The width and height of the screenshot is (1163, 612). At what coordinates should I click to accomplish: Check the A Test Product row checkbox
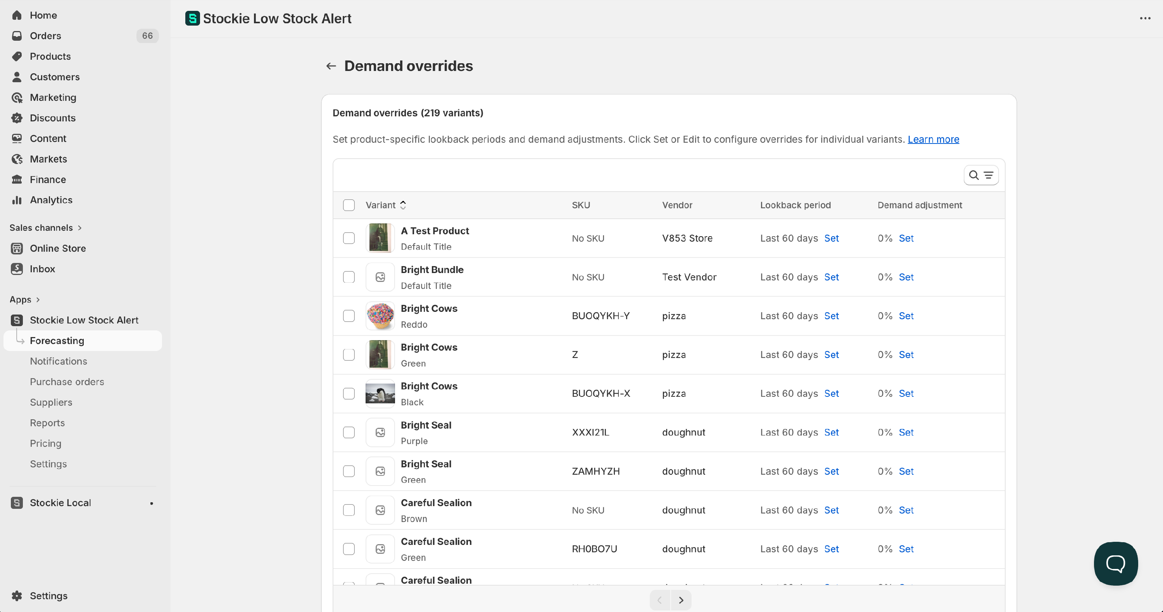pyautogui.click(x=349, y=238)
